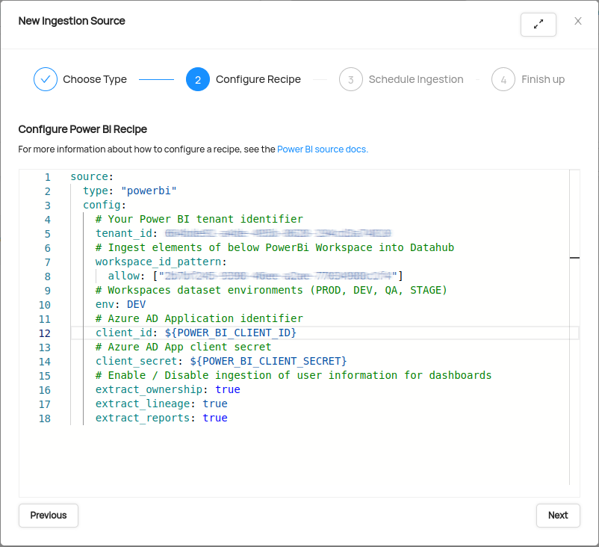Click the Enable / Disable ingestion comment
The width and height of the screenshot is (599, 547).
pyautogui.click(x=294, y=375)
